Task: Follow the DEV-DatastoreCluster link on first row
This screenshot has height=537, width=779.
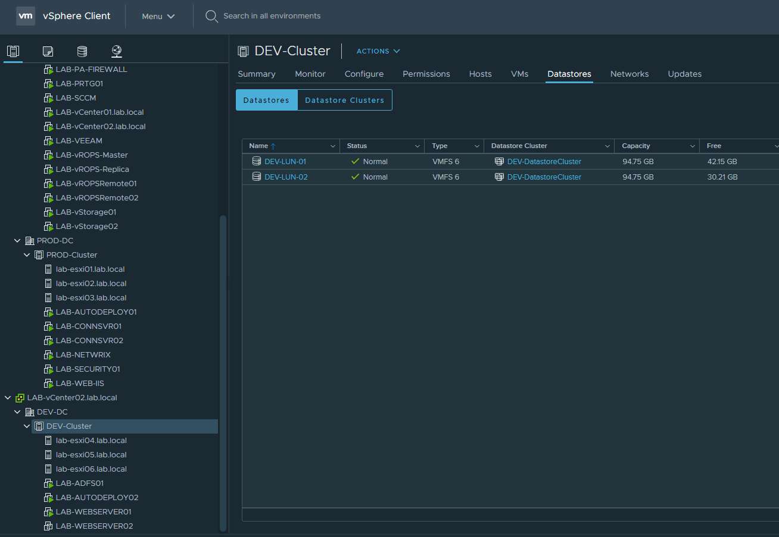Action: point(544,161)
